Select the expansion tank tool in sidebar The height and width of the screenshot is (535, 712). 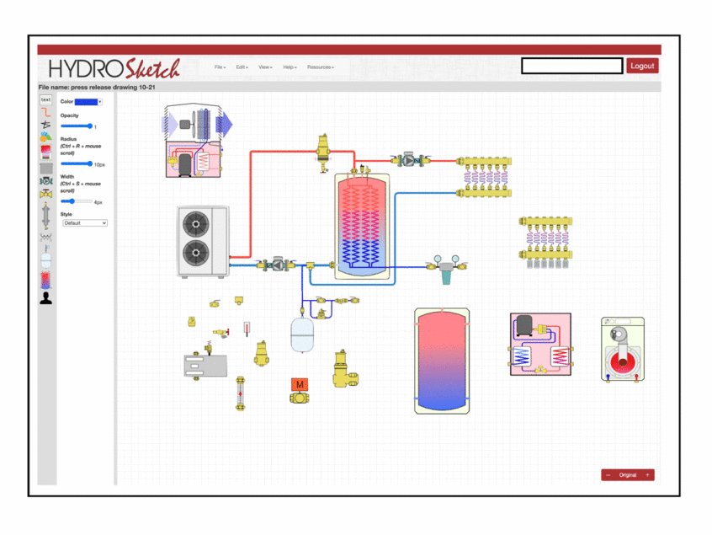[45, 258]
